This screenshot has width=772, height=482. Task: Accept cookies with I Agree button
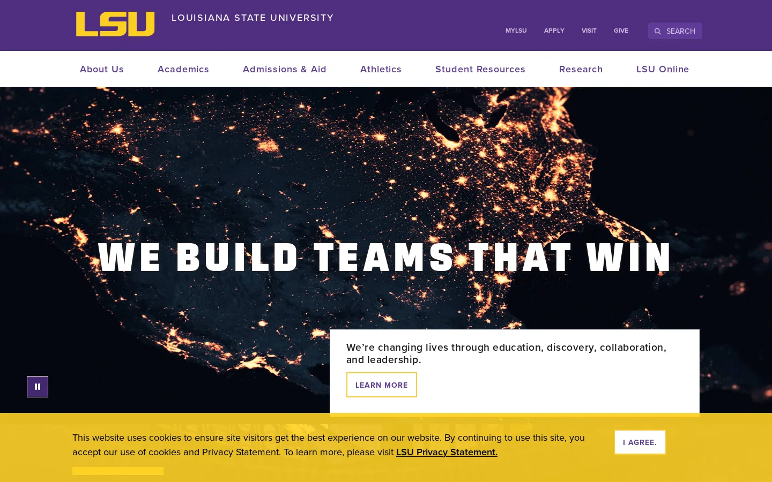640,442
